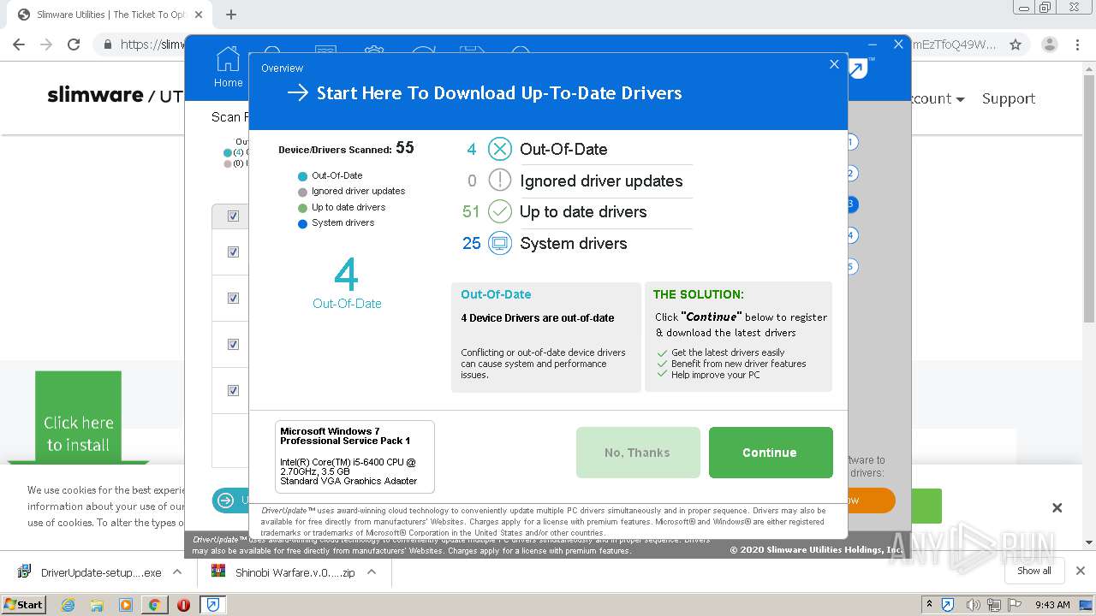Show hidden system tray icons
Screen dimensions: 1096x616
[929, 605]
